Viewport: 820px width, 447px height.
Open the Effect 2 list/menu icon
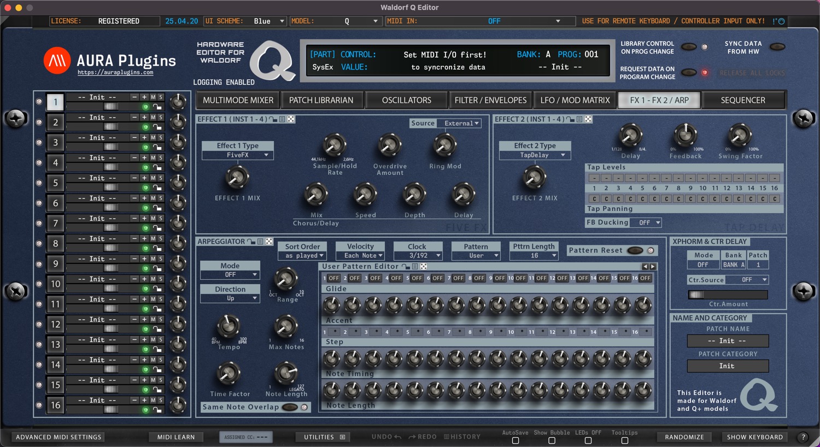579,119
